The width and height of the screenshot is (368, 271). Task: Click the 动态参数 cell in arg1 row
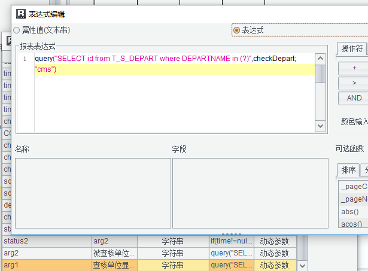[x=275, y=265]
